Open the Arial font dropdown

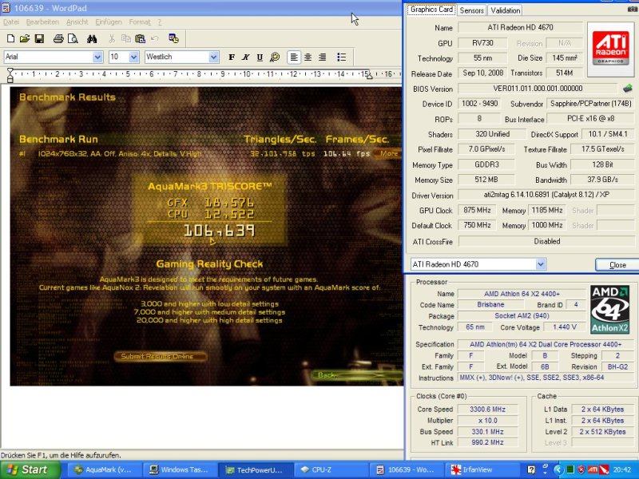click(x=97, y=57)
